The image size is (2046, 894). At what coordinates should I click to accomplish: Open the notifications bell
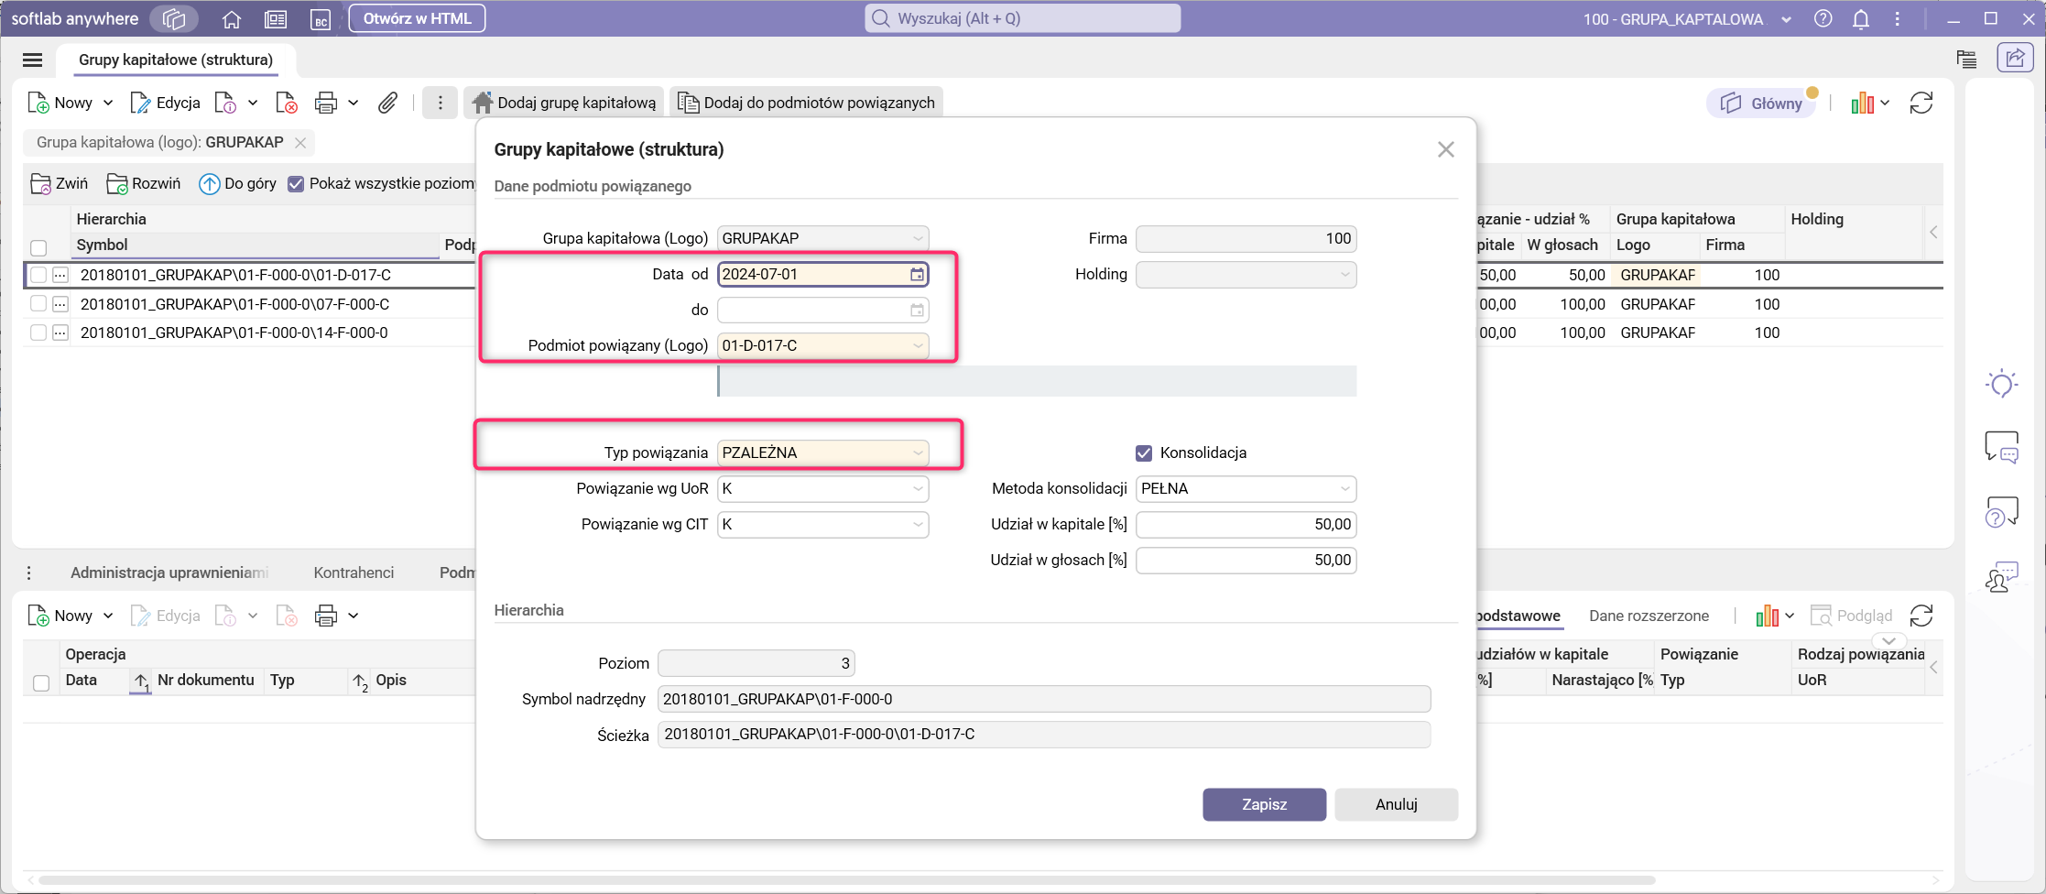(1861, 19)
